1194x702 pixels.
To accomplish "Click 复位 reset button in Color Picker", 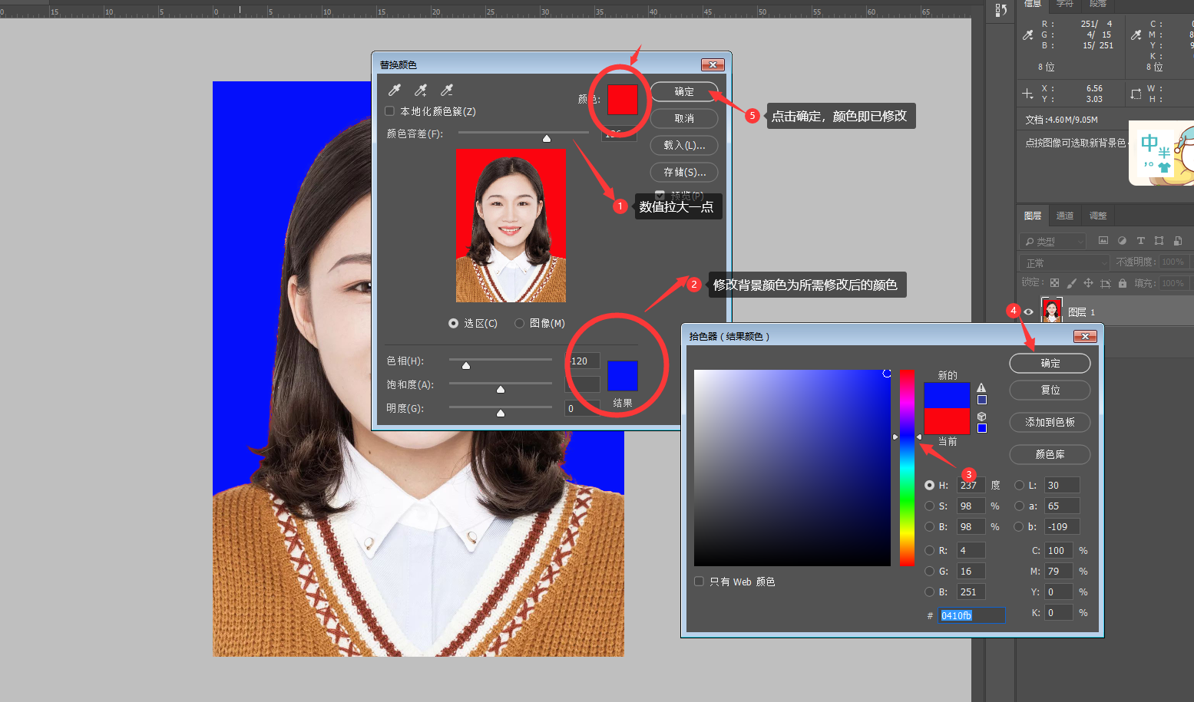I will (x=1050, y=390).
